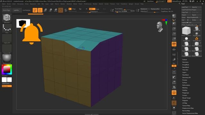Select the Cylinder3D tool thumbnail

pos(196,29)
